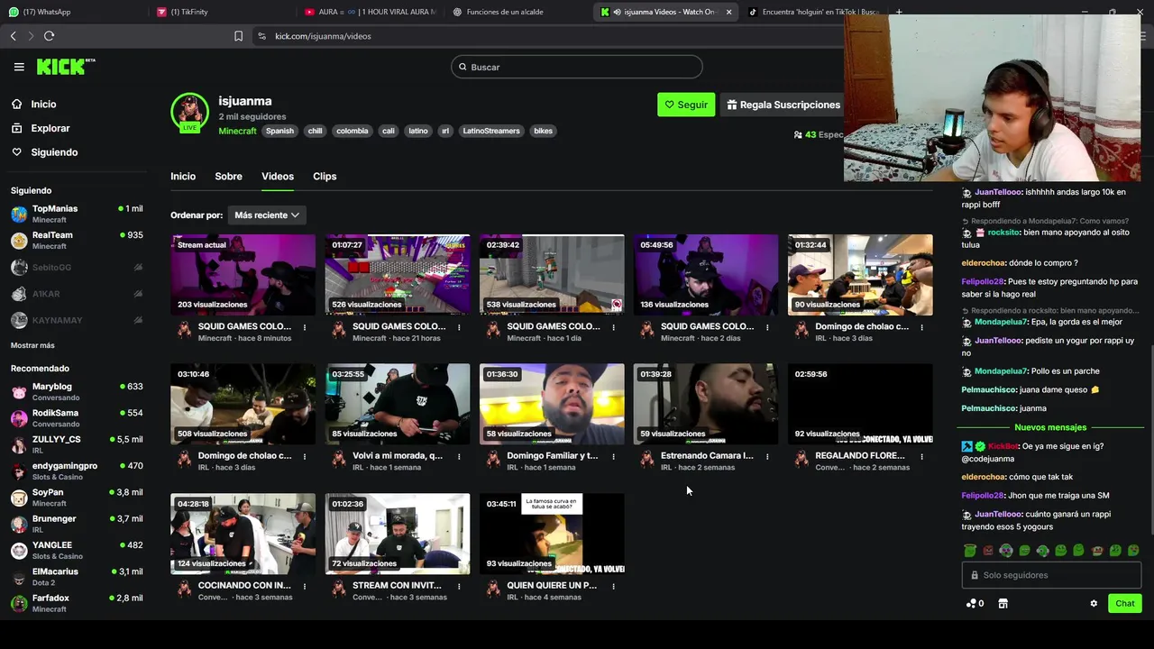
Task: Open options for Volvi a mi morada video
Action: pos(459,457)
